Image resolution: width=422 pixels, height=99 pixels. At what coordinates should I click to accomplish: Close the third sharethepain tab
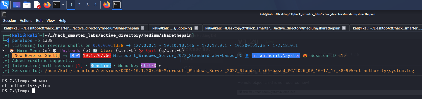click(344, 28)
